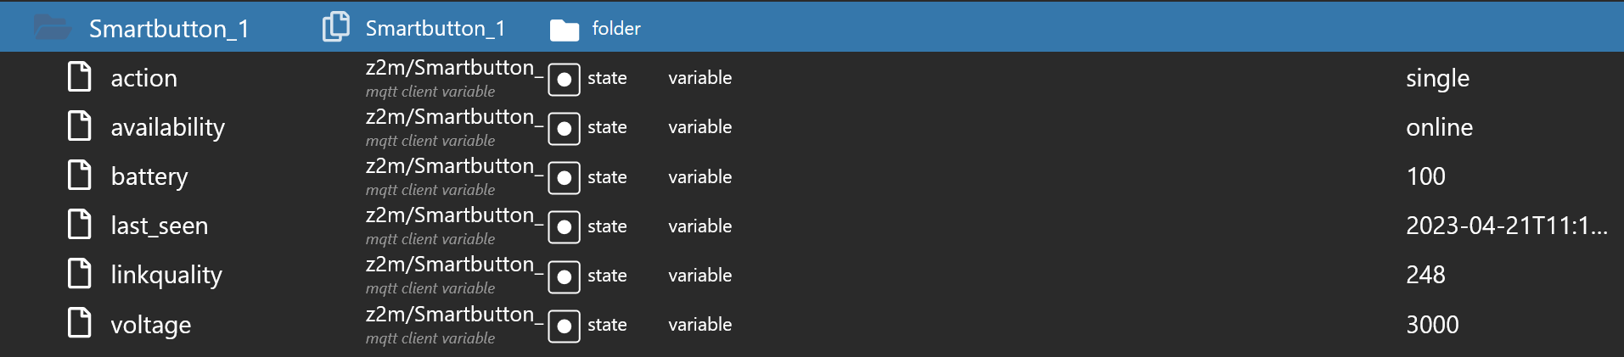This screenshot has height=357, width=1624.
Task: Select the linkquality tree entry
Action: click(x=166, y=275)
